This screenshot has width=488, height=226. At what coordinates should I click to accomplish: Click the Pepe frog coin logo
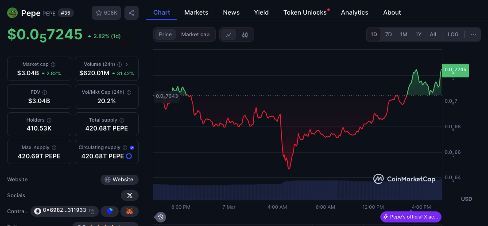click(x=12, y=13)
